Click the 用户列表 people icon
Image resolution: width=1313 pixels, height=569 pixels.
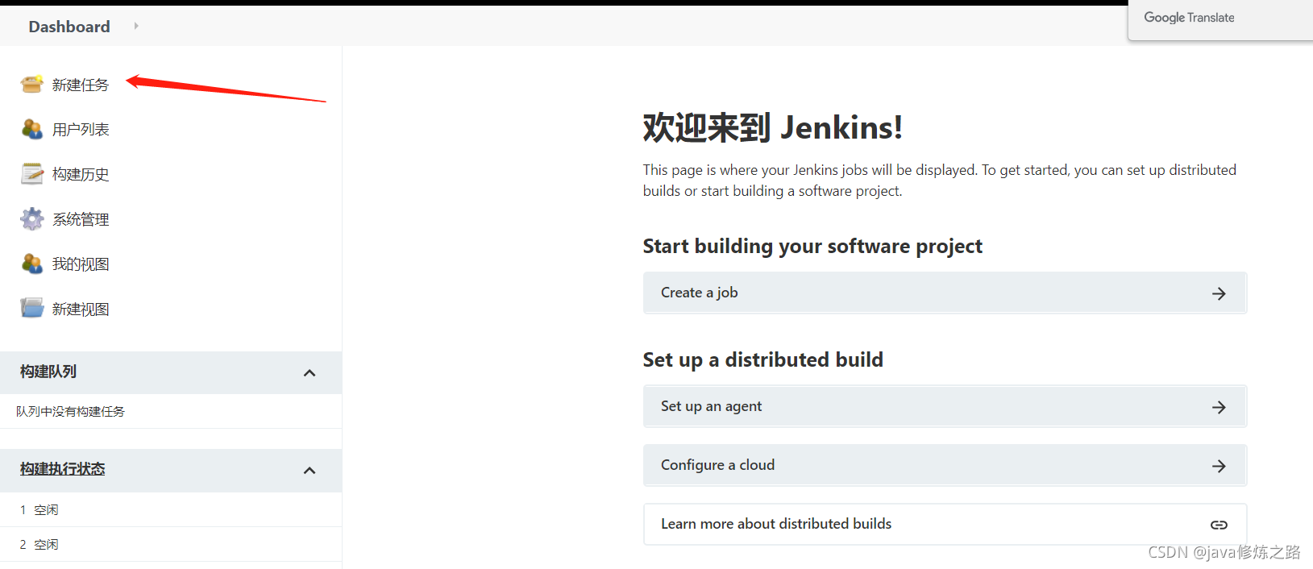point(32,129)
